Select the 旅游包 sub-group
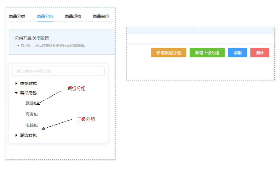Screen dimensions: 280x171 coord(31,103)
